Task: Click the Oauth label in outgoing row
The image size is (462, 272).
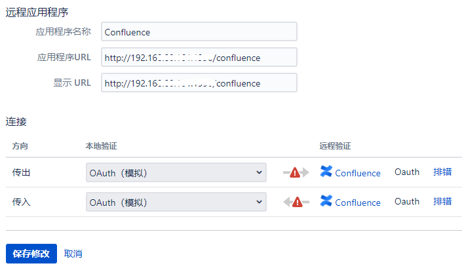Action: (x=407, y=172)
